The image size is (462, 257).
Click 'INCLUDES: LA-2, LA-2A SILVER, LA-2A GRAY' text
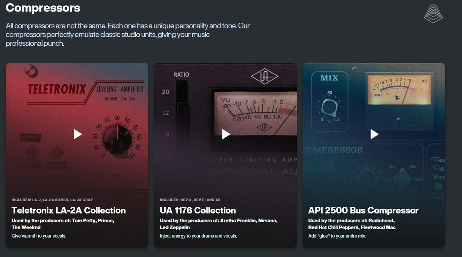click(x=52, y=200)
